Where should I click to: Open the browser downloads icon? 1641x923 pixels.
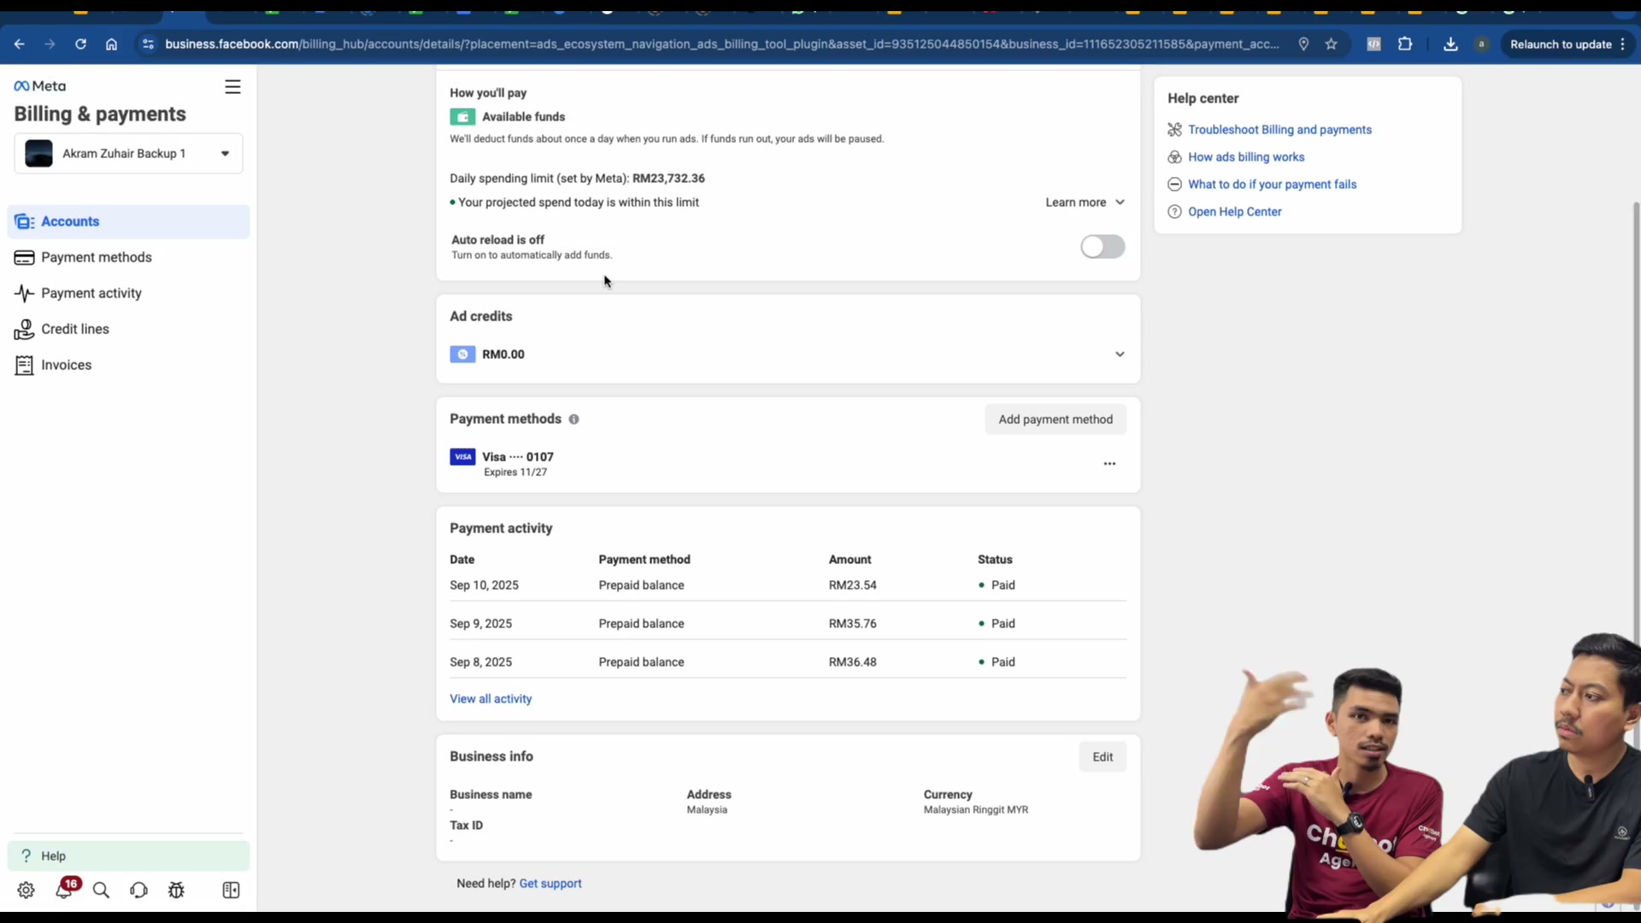click(1450, 44)
